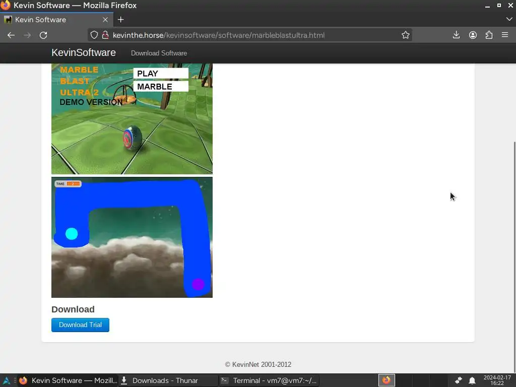Image resolution: width=516 pixels, height=387 pixels.
Task: Switch to Firefox window in taskbar
Action: coord(68,380)
